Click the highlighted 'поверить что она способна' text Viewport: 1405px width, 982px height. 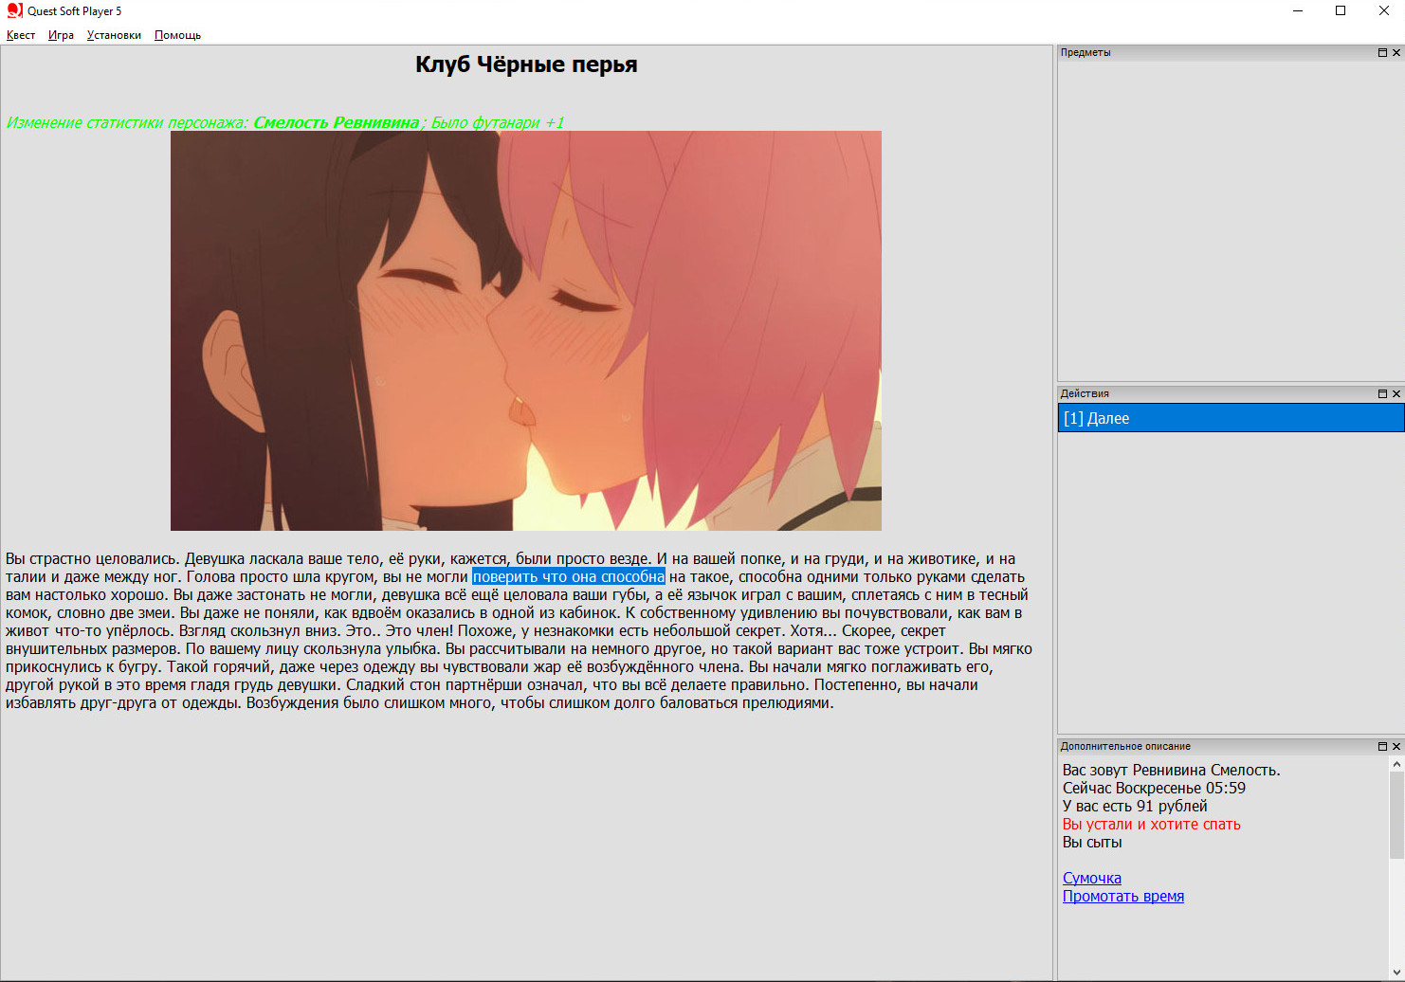click(x=569, y=576)
